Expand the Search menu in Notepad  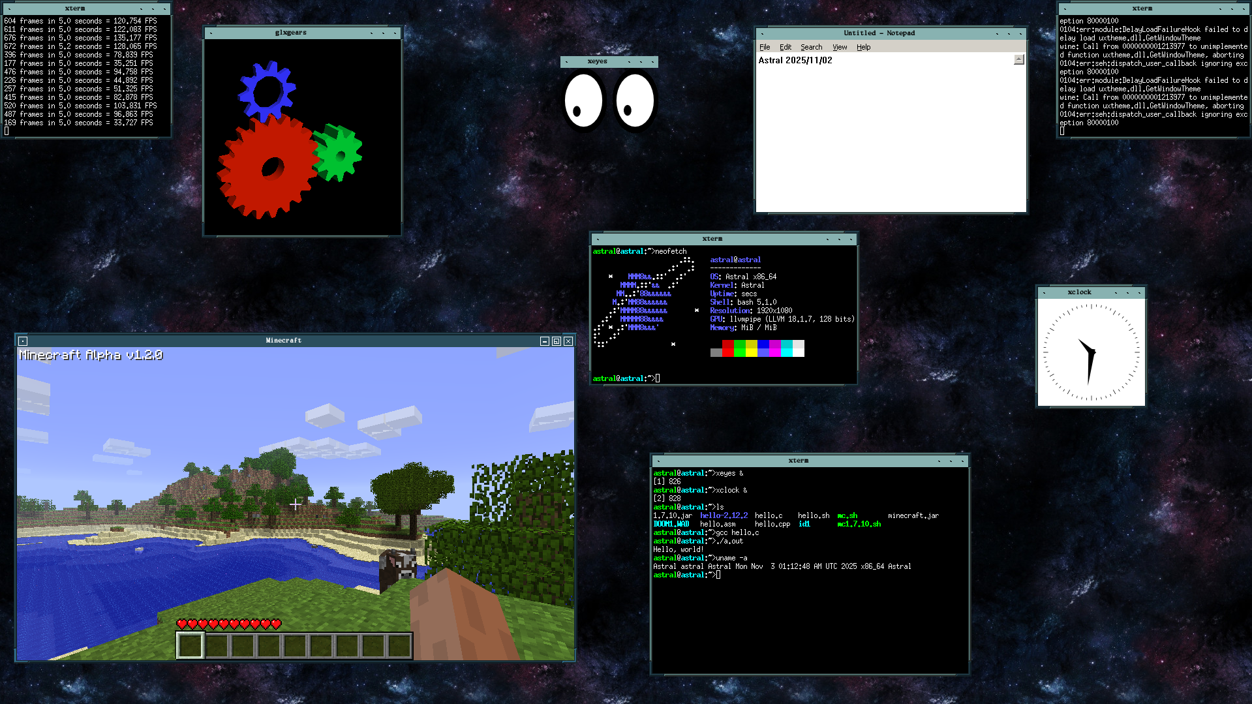(811, 47)
